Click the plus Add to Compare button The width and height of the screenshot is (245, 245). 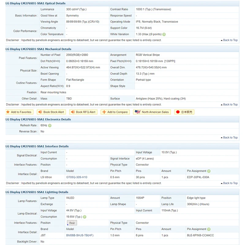[x=115, y=112]
